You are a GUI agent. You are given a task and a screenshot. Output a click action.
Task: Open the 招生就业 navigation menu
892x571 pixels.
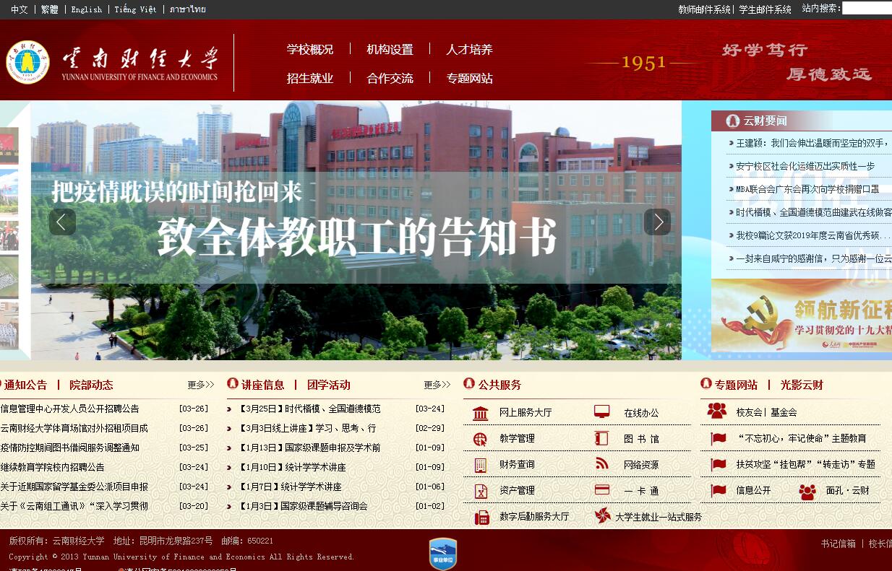(309, 78)
